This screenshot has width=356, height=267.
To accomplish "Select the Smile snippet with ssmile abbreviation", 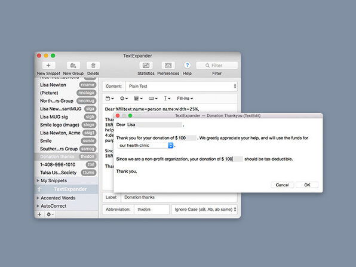I will (66, 141).
